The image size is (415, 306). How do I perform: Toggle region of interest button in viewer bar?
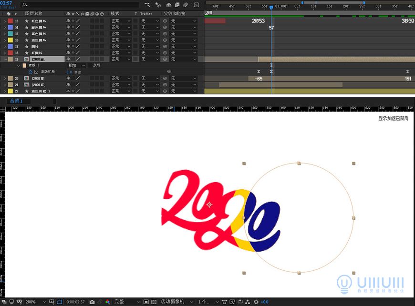coord(146,302)
